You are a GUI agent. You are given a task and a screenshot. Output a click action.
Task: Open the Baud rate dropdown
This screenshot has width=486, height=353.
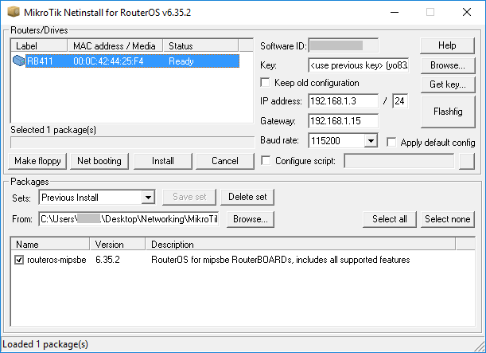click(x=371, y=141)
